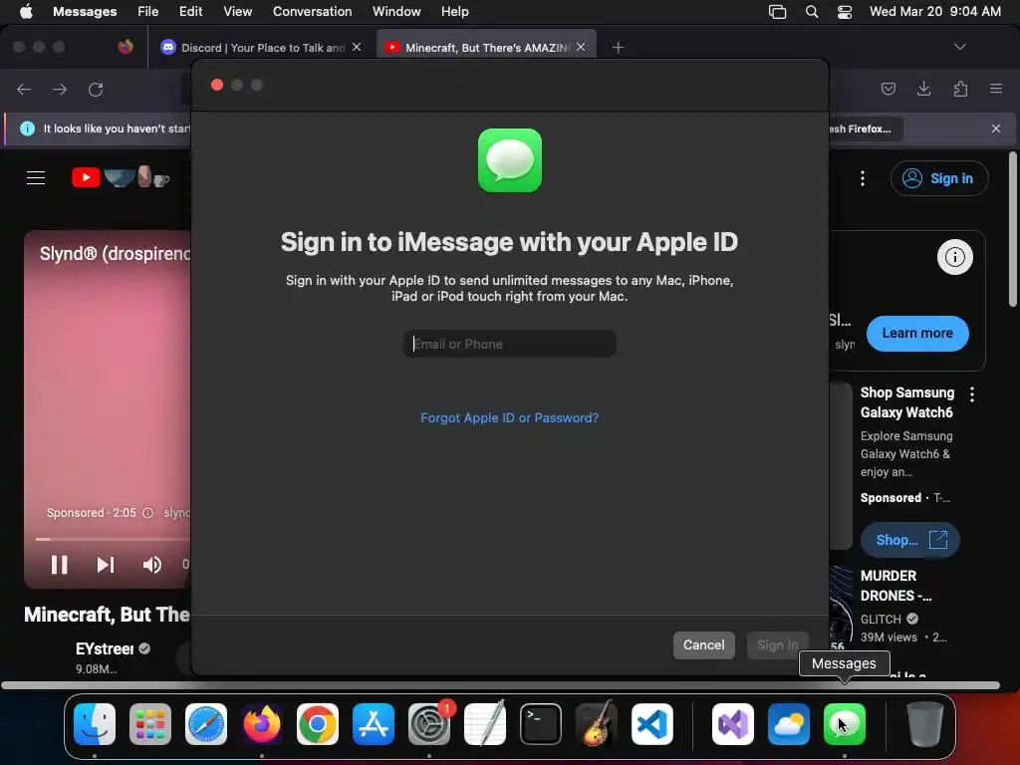Close the Minecraft YouTube tab
The image size is (1020, 765).
coord(581,47)
